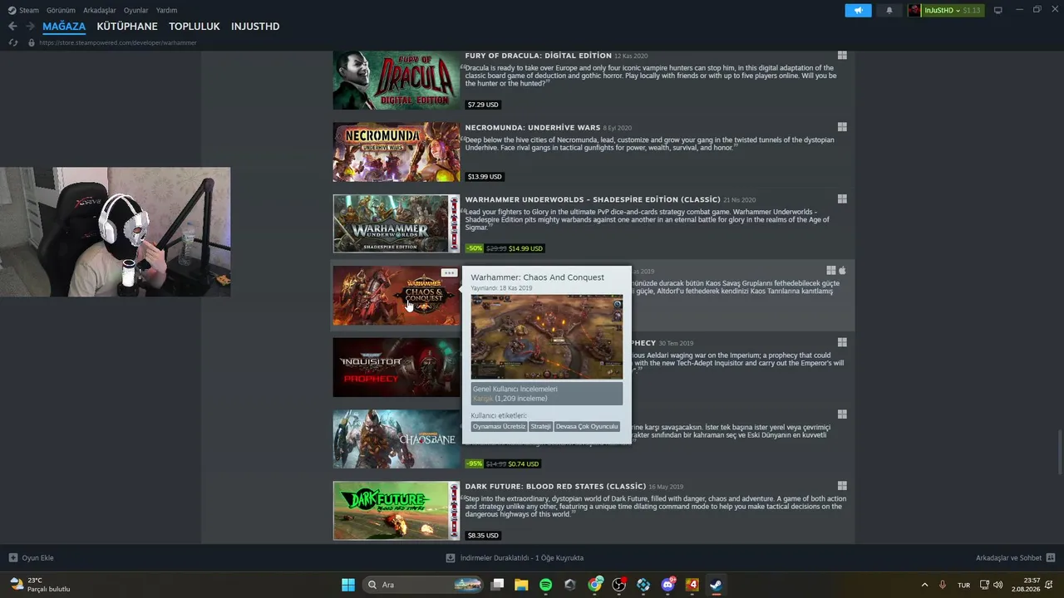This screenshot has height=598, width=1064.
Task: Click the -95% $0.74 USD Chaosbane price
Action: coord(503,463)
